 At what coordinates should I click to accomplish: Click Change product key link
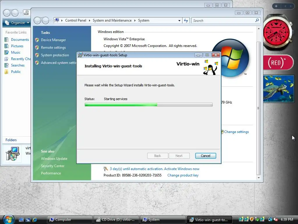pos(183,175)
